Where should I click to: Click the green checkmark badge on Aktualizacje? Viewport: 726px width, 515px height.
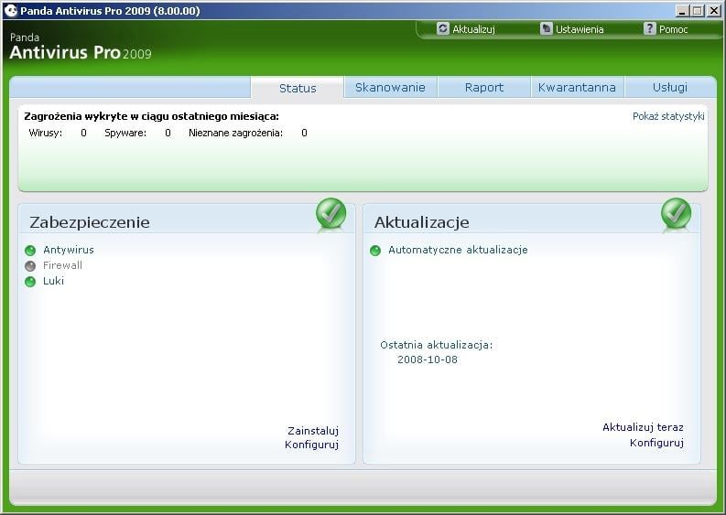(676, 214)
